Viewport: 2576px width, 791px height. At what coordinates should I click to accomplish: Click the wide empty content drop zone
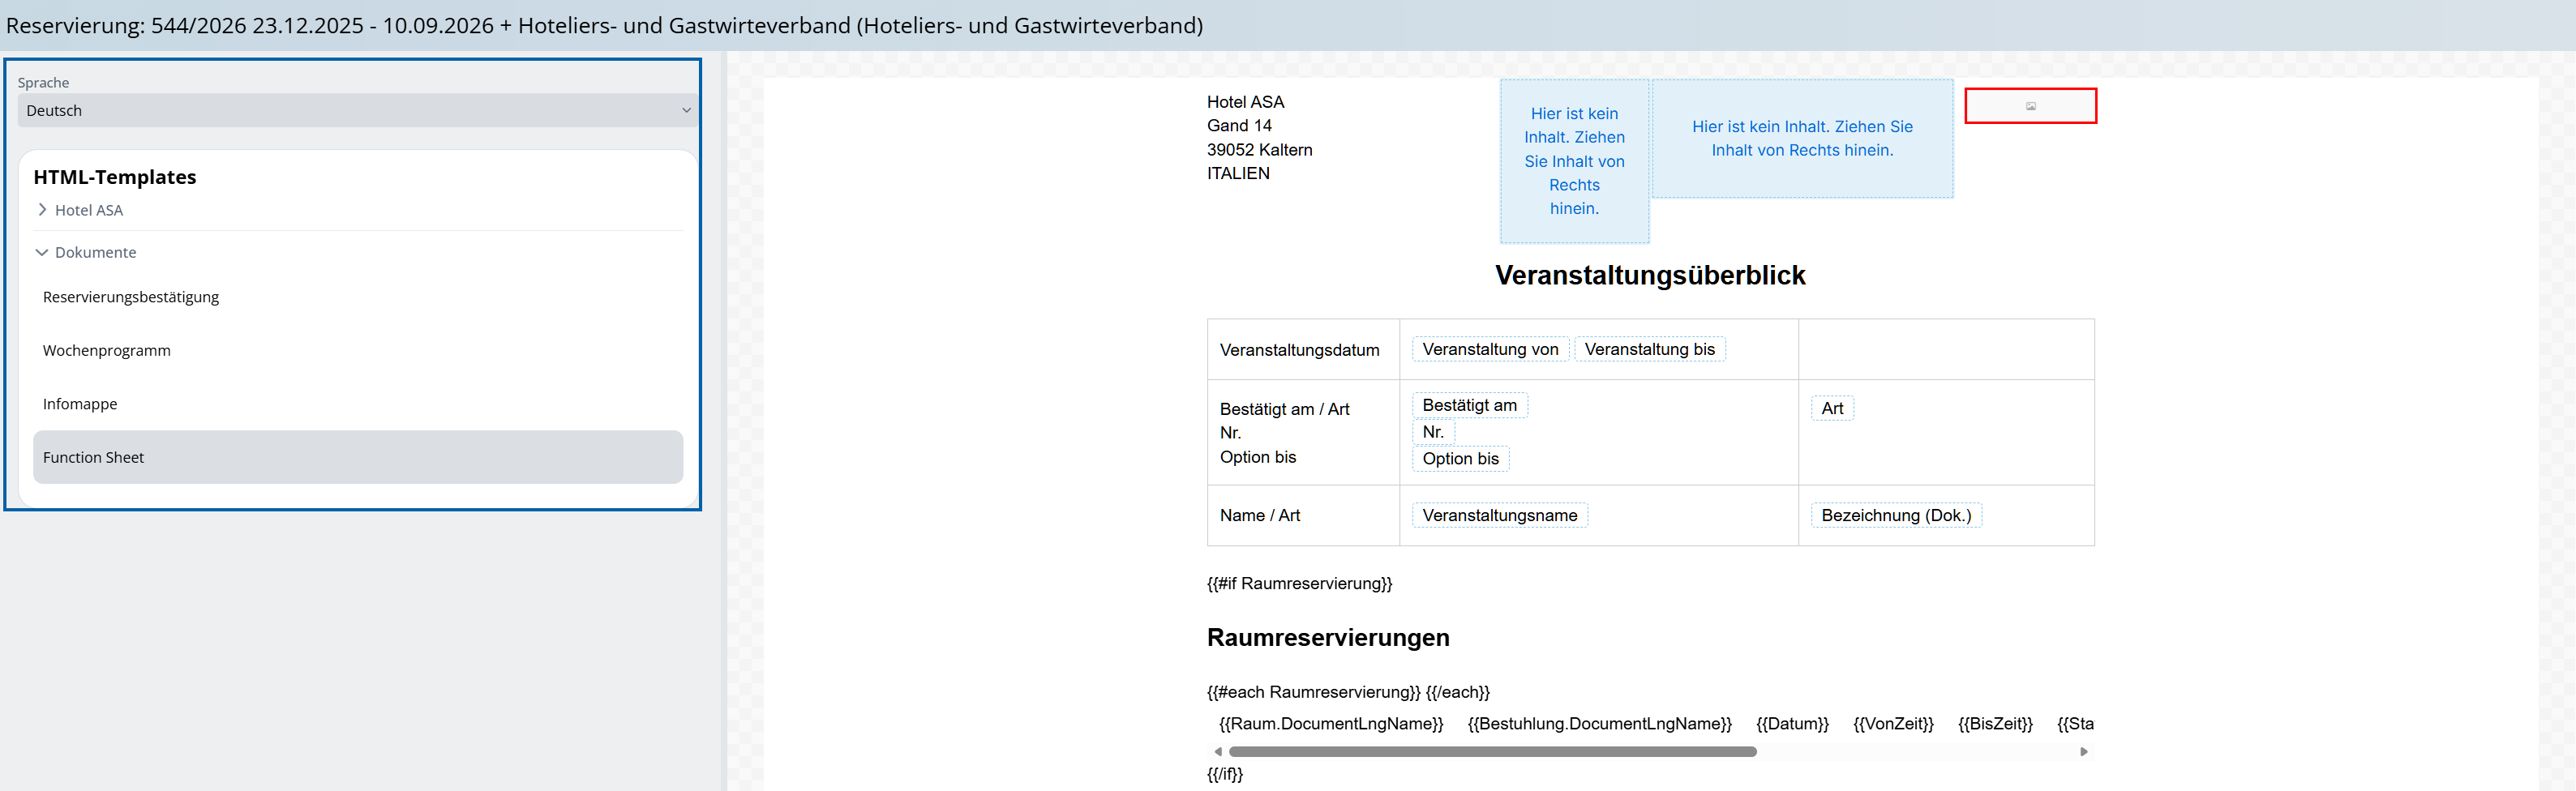(1802, 138)
